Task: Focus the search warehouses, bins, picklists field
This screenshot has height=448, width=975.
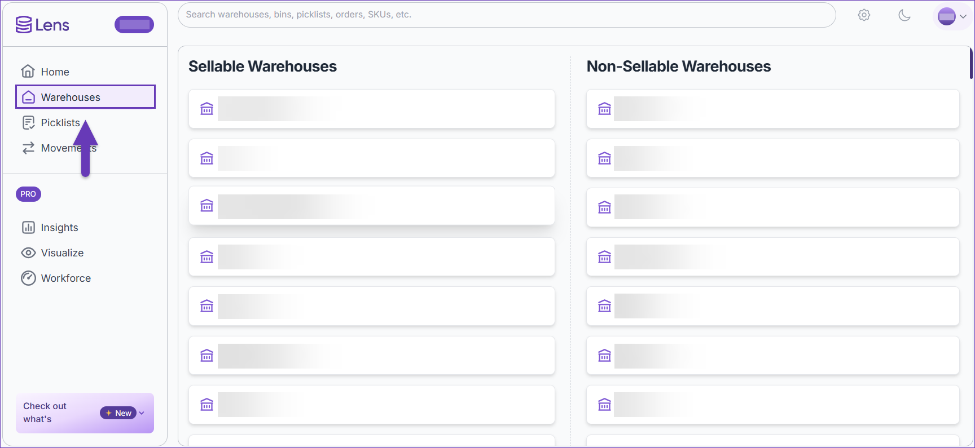Action: click(x=506, y=15)
